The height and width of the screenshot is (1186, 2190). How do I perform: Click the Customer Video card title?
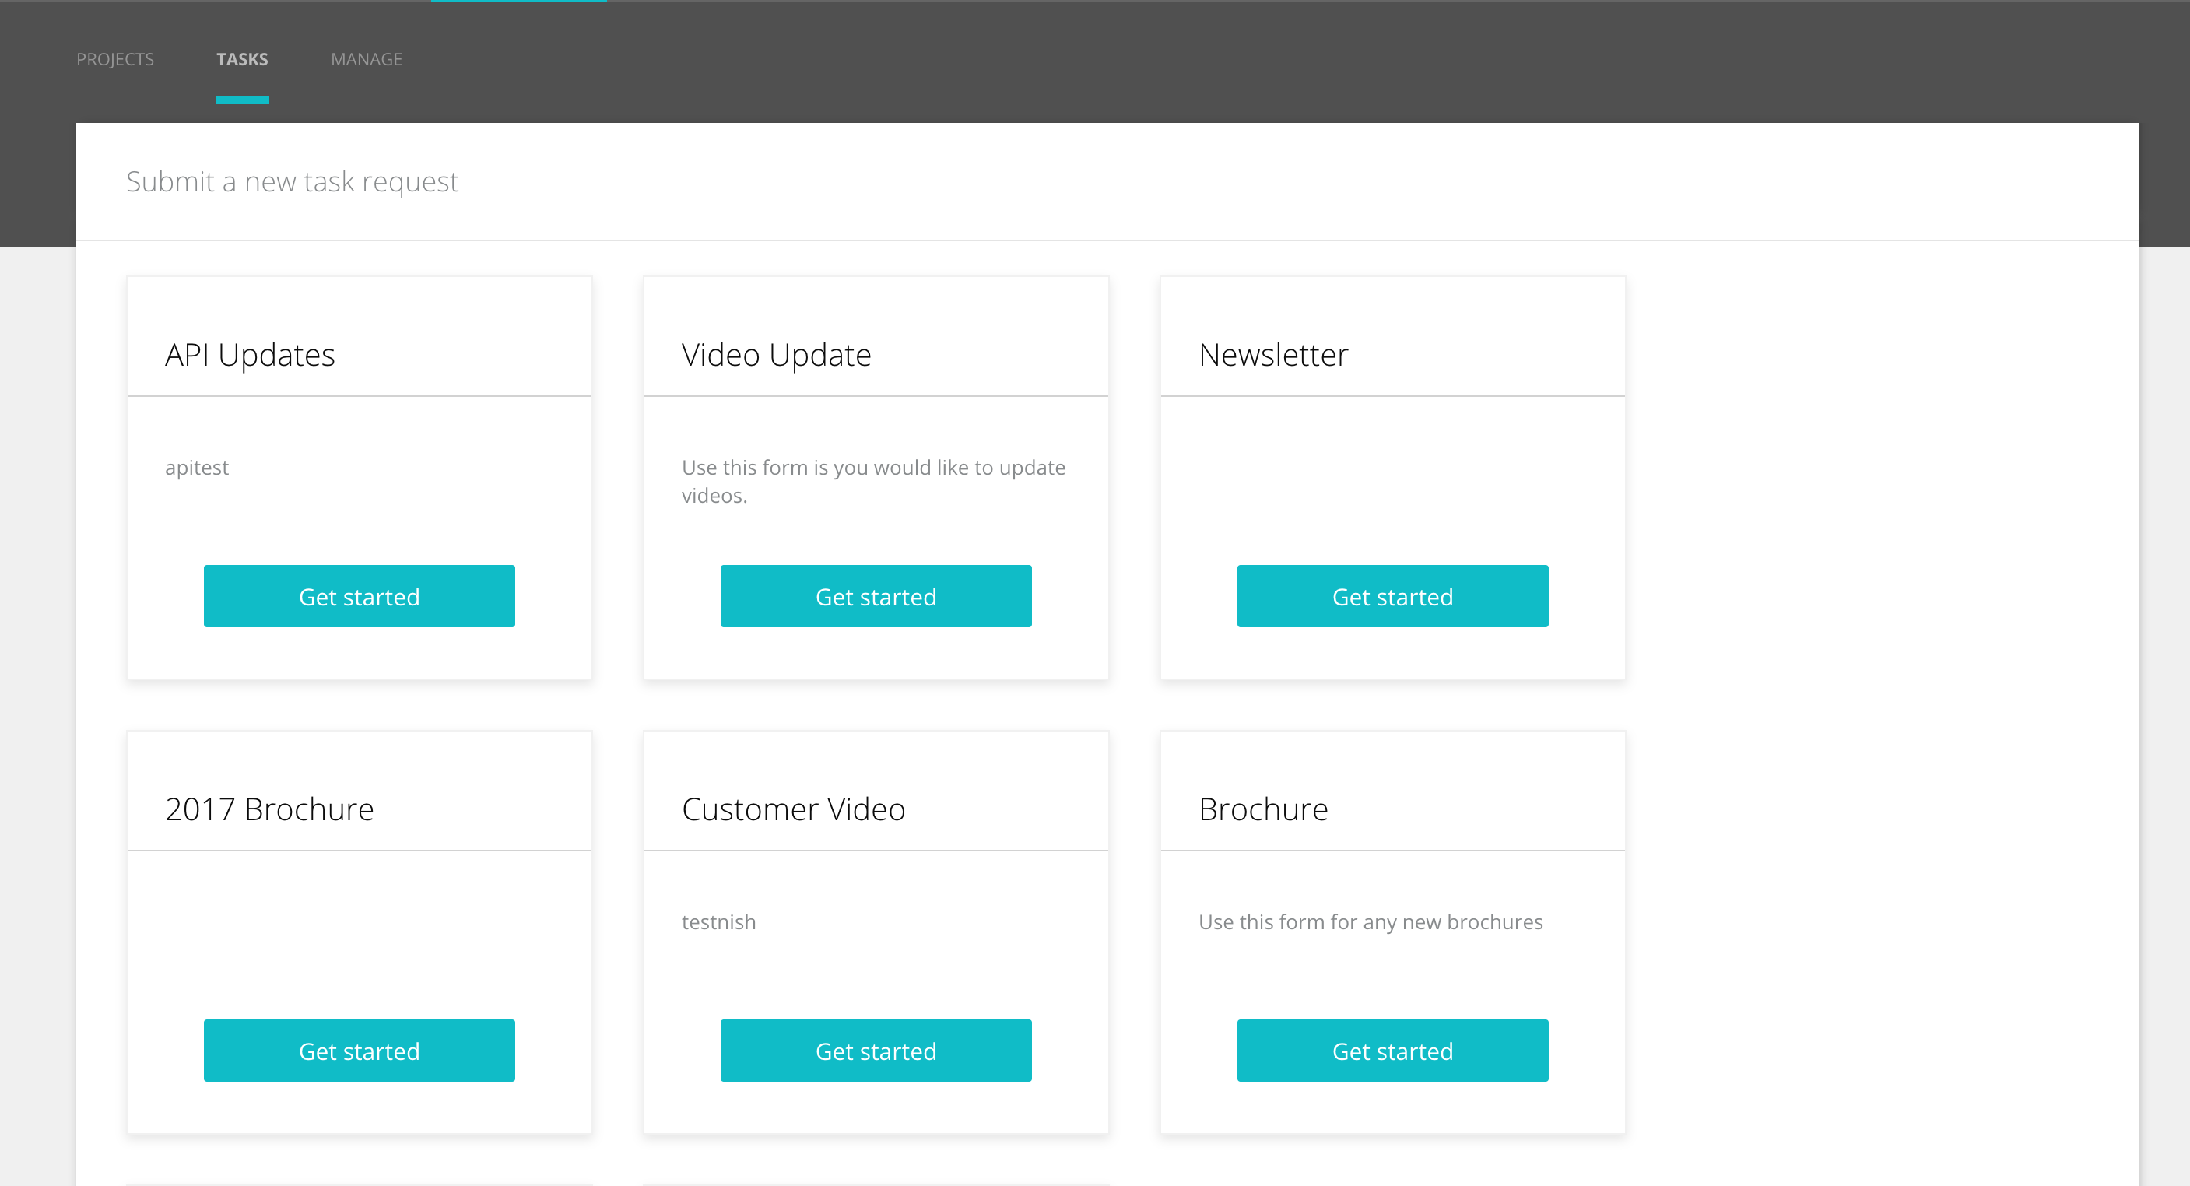tap(793, 809)
